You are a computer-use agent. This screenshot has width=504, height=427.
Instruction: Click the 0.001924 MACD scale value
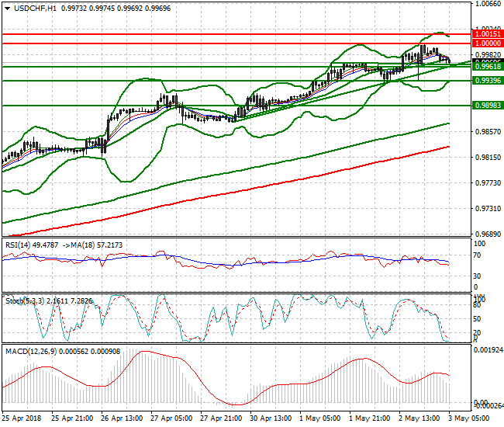(x=488, y=350)
